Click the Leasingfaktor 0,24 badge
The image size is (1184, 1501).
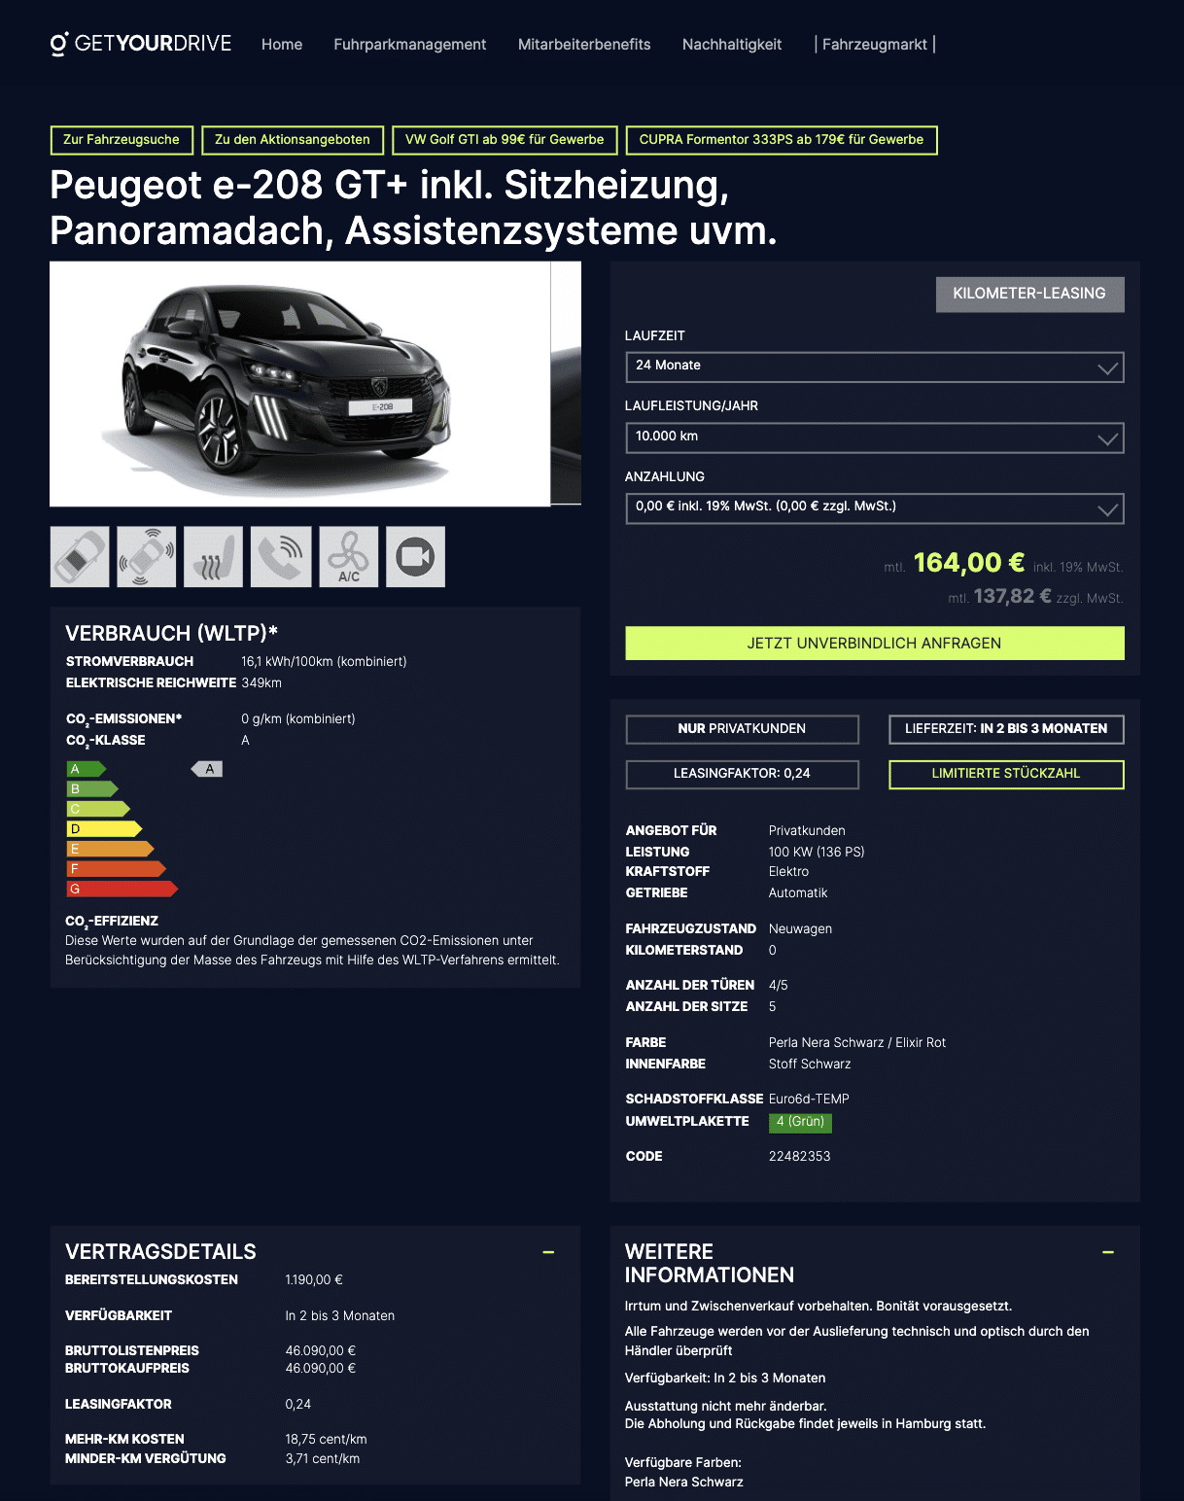pos(743,774)
